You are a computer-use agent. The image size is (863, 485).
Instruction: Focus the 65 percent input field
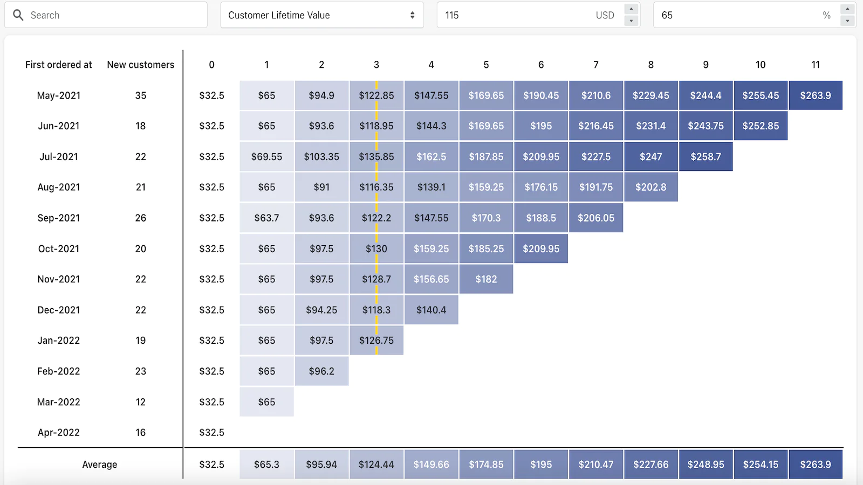739,15
